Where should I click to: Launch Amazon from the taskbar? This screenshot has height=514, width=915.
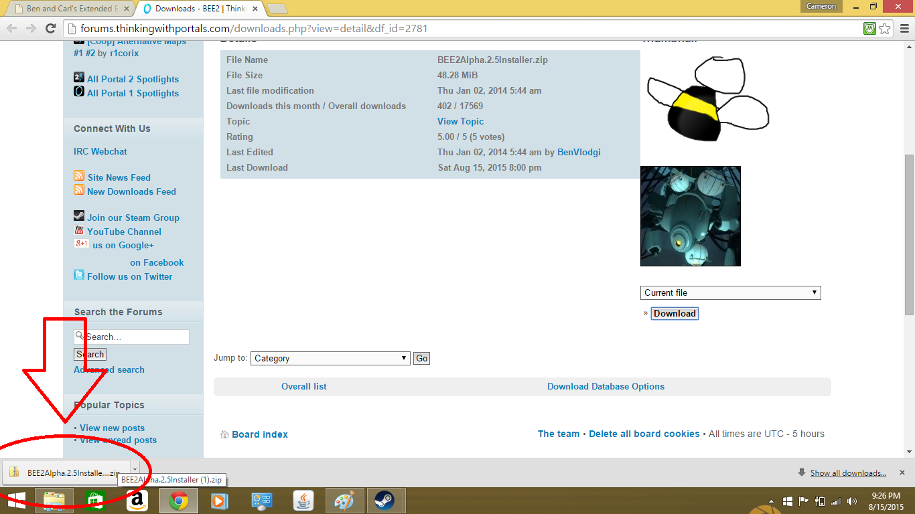[x=137, y=501]
